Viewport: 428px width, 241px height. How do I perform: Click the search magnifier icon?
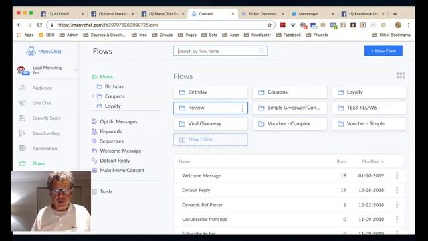(x=261, y=51)
